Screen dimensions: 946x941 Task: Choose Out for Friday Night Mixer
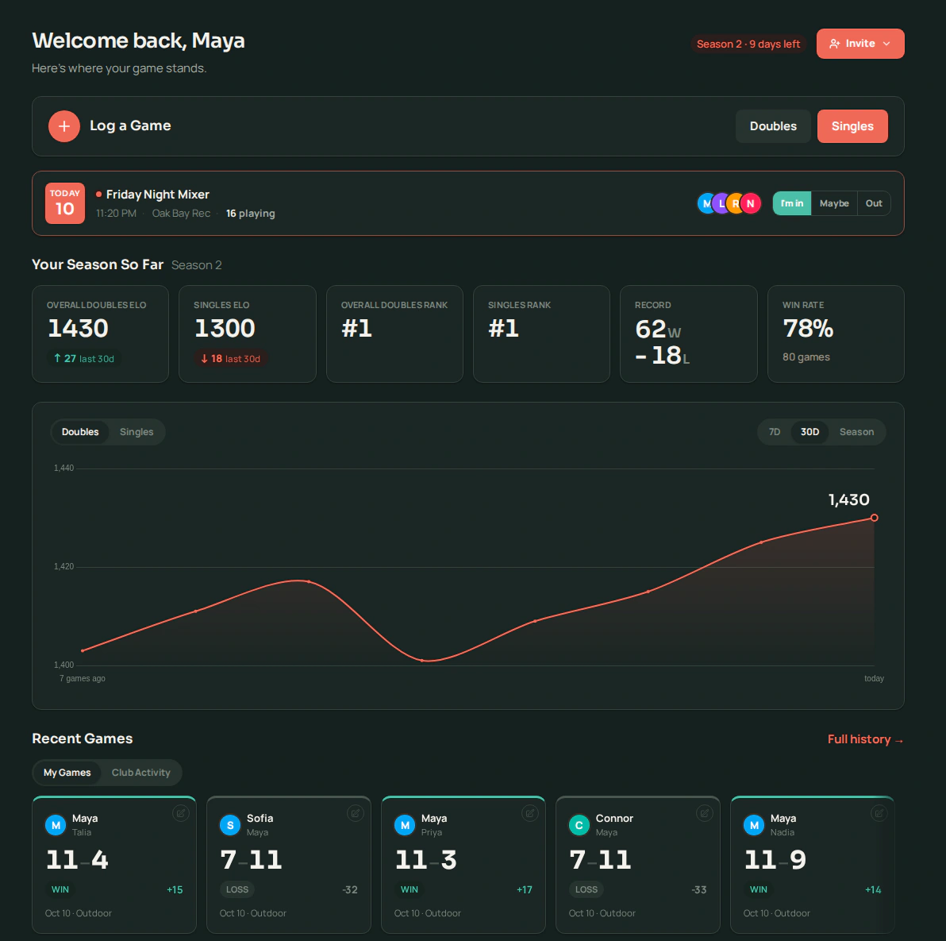point(874,203)
